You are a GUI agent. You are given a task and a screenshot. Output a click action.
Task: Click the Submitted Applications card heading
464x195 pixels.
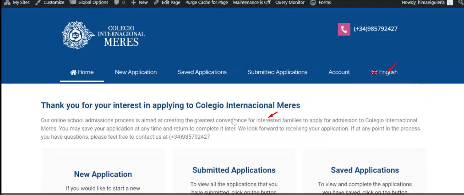click(234, 170)
